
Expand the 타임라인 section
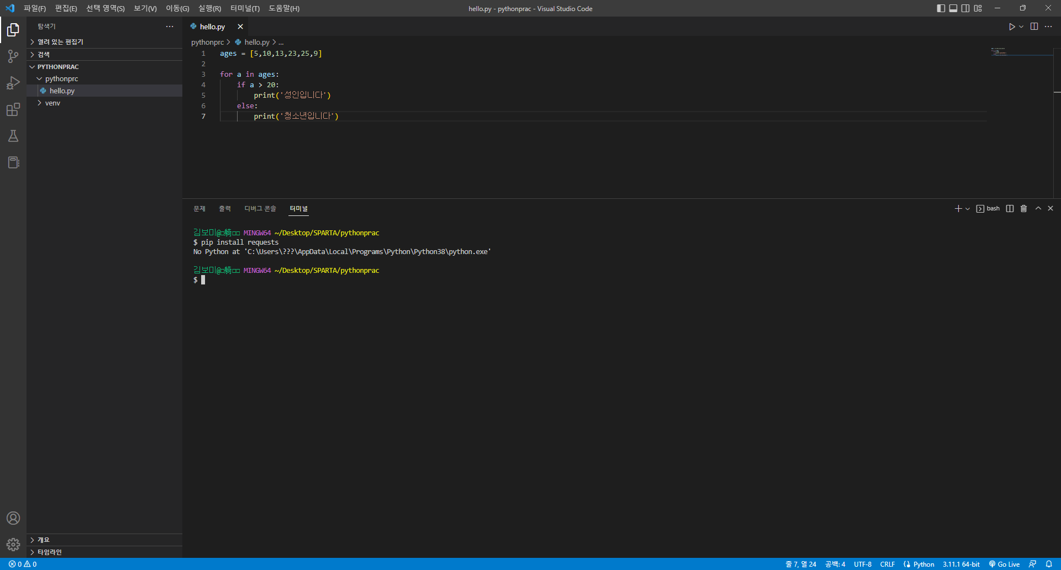(104, 552)
